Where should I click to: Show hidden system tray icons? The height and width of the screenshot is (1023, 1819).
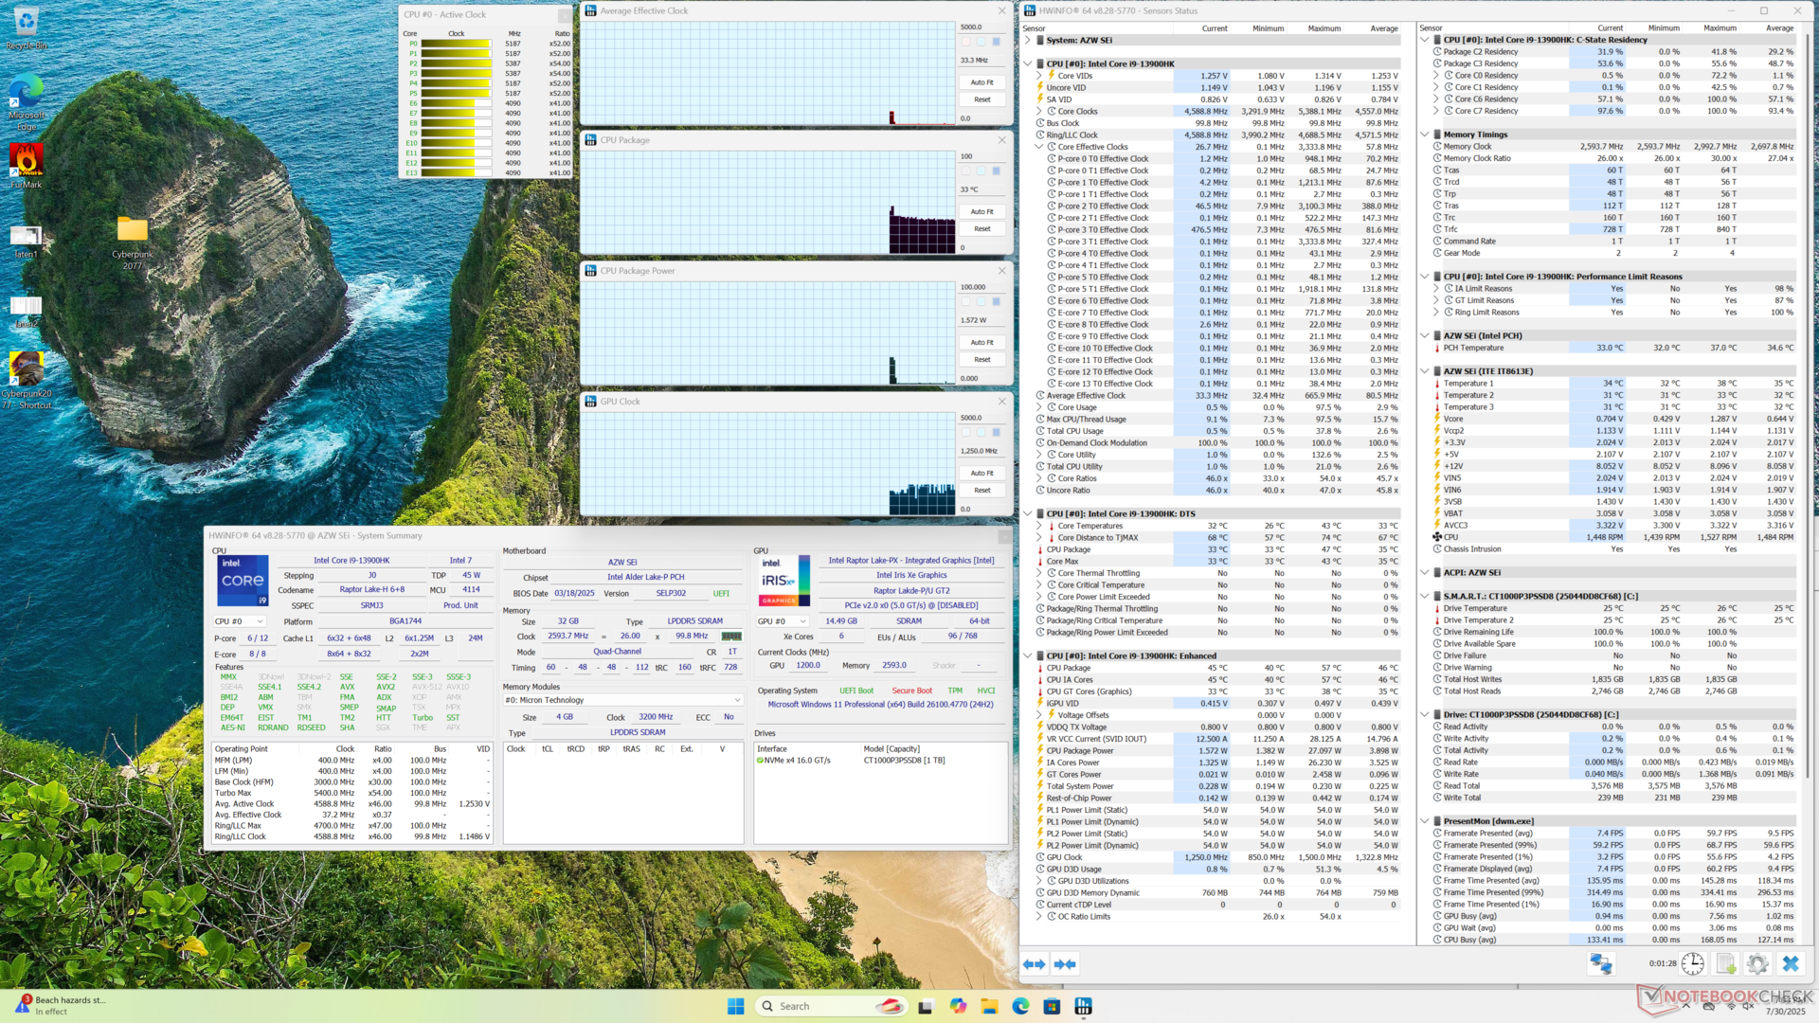[1687, 1006]
